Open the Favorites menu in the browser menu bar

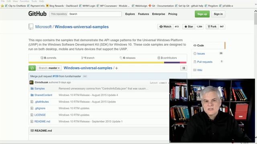click(x=24, y=1)
